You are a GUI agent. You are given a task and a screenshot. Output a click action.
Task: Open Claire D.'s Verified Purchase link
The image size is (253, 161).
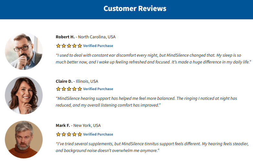tap(98, 89)
